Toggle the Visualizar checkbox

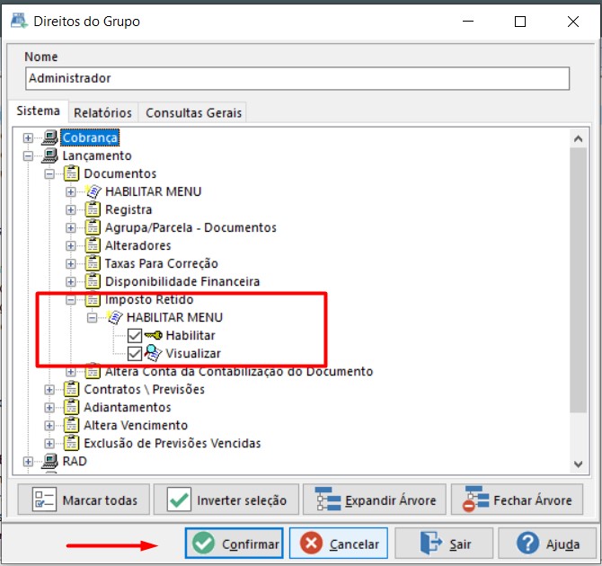tap(135, 354)
